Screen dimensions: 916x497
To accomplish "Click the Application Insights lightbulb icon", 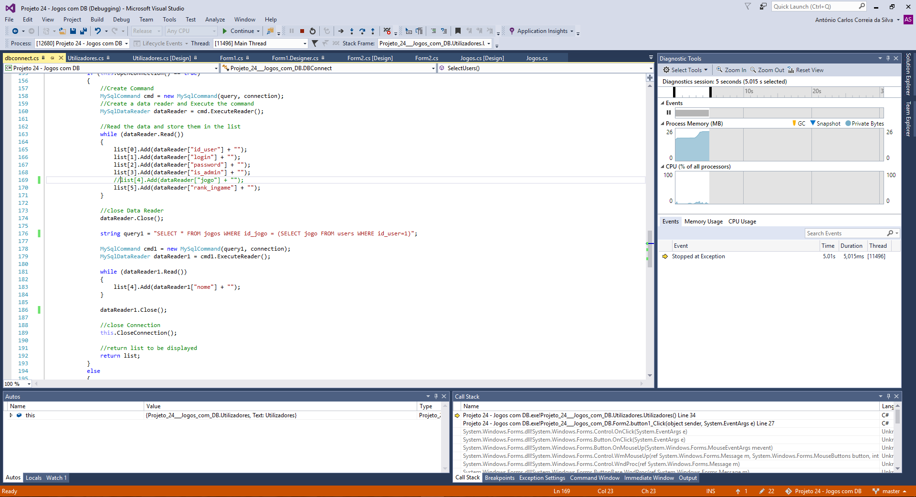I will point(512,31).
